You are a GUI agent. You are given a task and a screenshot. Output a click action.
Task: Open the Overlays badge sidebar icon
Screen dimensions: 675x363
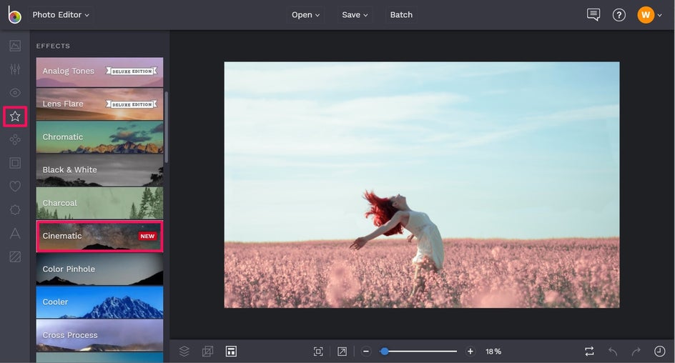coord(15,210)
